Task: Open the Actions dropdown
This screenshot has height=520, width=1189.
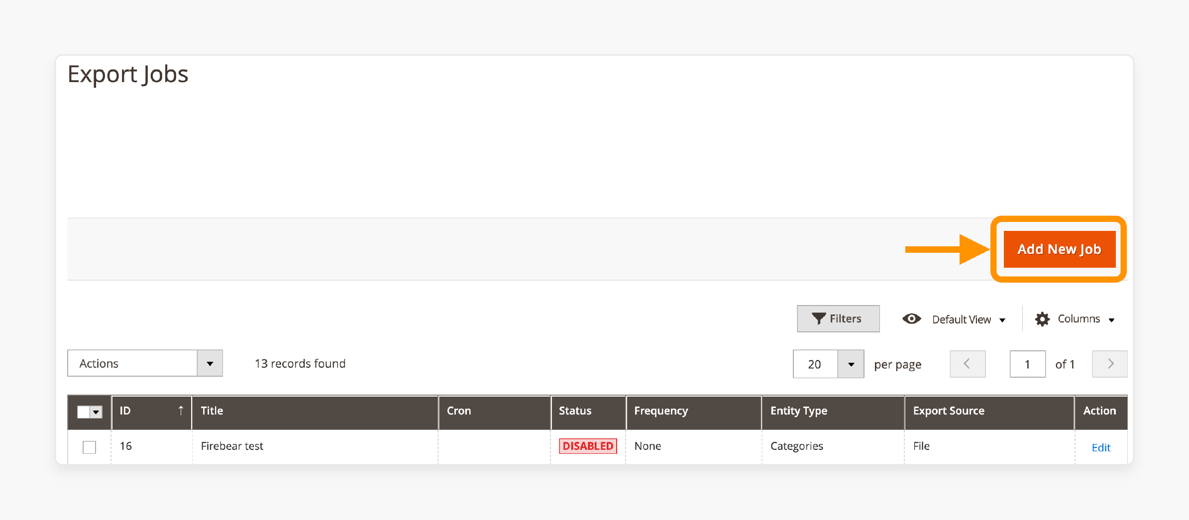Action: tap(144, 363)
